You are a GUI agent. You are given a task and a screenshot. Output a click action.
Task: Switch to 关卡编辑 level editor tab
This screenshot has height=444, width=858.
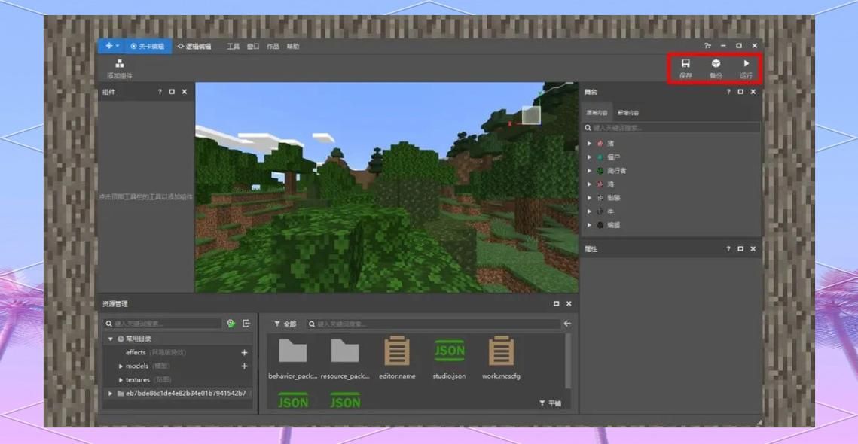pyautogui.click(x=148, y=47)
